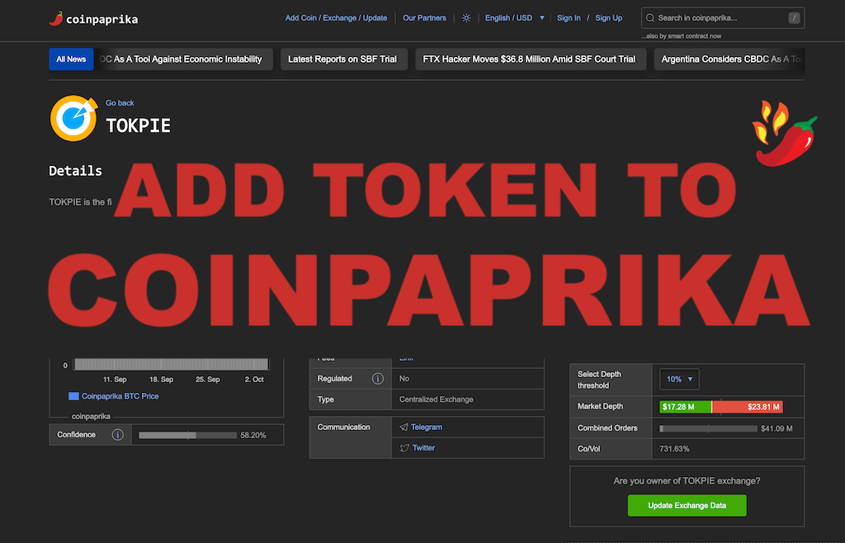Open the English / USD language dropdown
This screenshot has height=543, width=845.
tap(514, 18)
